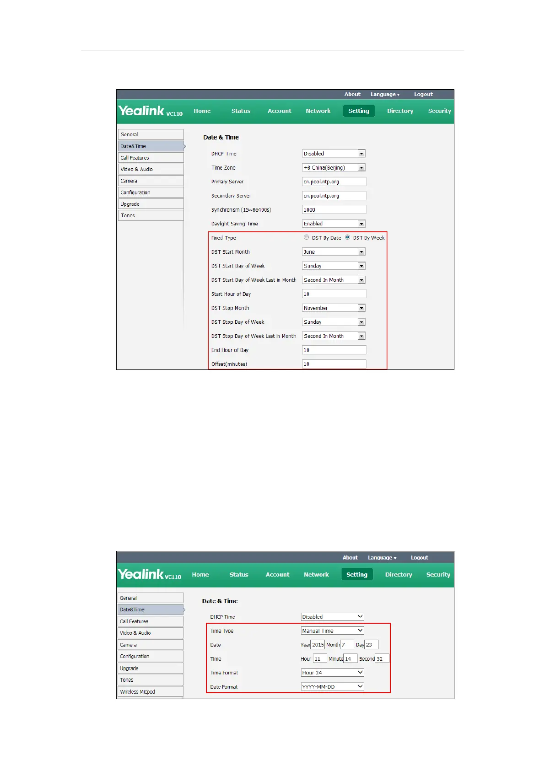The width and height of the screenshot is (545, 770).
Task: Click About link in the upper screenshot
Action: (x=352, y=94)
